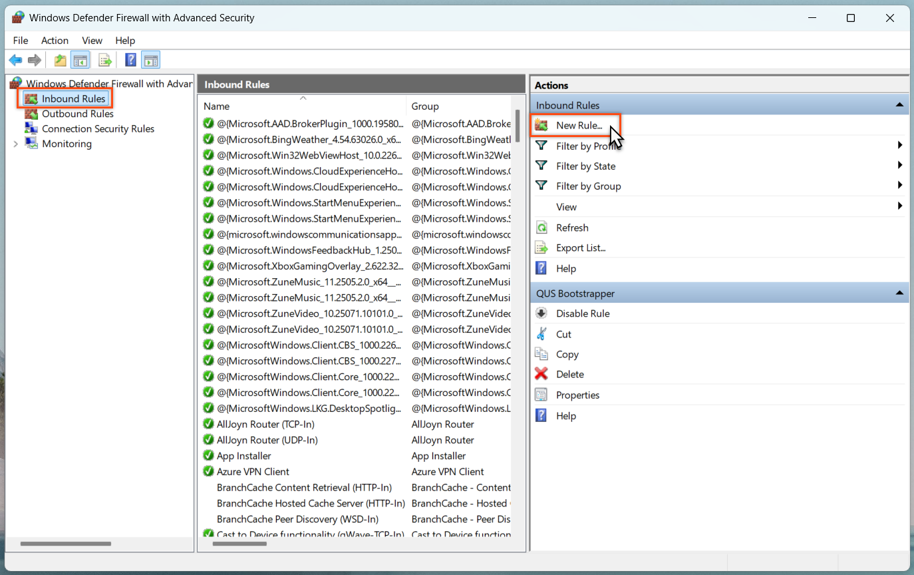Click the Up One Level folder toolbar icon
This screenshot has width=914, height=575.
61,61
